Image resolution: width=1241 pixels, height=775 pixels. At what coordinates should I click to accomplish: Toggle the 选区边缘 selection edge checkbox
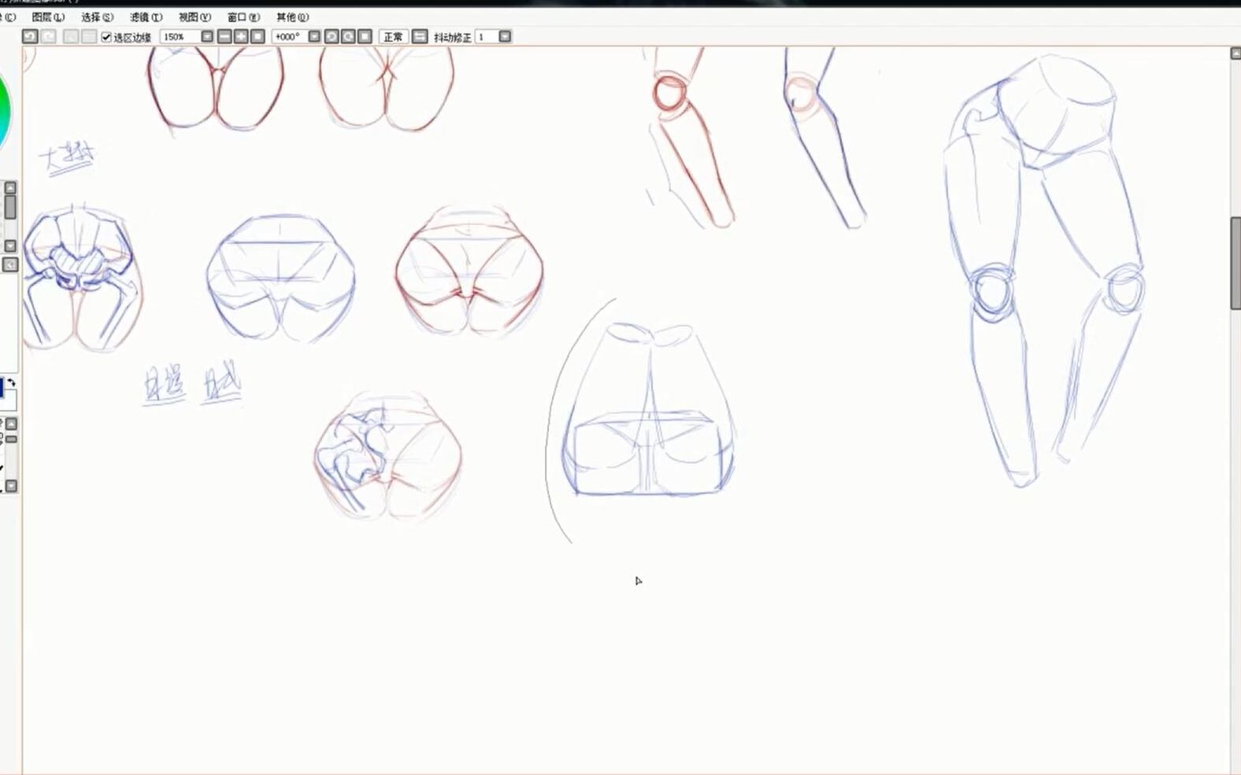(107, 37)
